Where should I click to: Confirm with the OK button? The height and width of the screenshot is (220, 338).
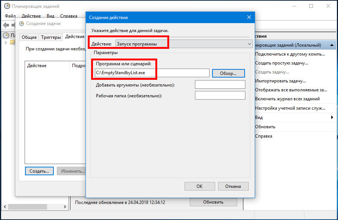[199, 186]
